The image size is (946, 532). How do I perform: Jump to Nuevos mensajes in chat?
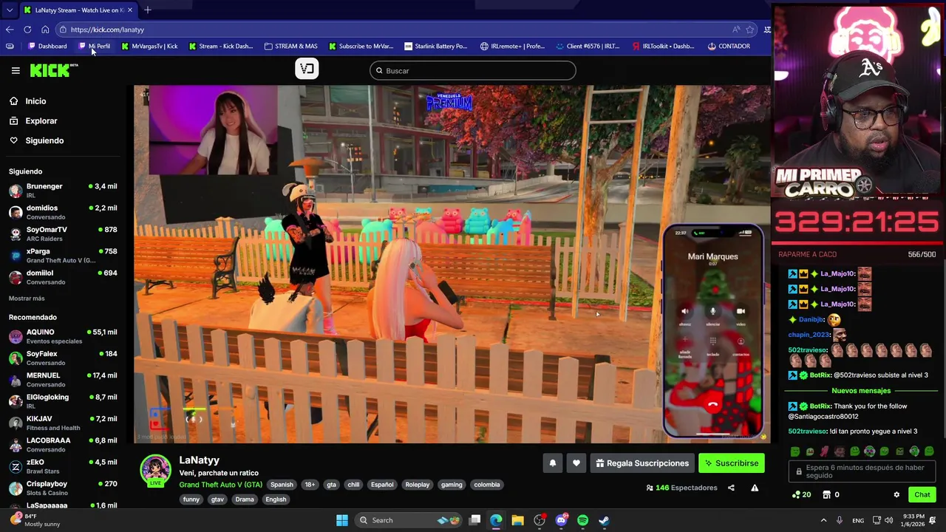click(x=861, y=391)
